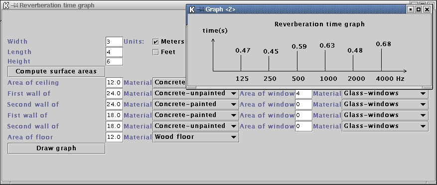Click the Draw graph button
The width and height of the screenshot is (437, 185).
tap(56, 148)
